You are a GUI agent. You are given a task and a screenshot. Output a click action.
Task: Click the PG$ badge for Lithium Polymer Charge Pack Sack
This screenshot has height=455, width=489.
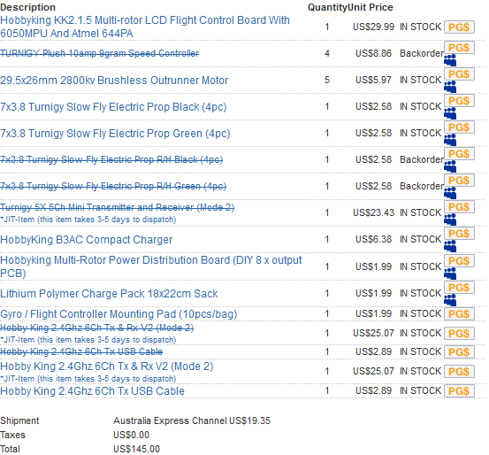[459, 288]
